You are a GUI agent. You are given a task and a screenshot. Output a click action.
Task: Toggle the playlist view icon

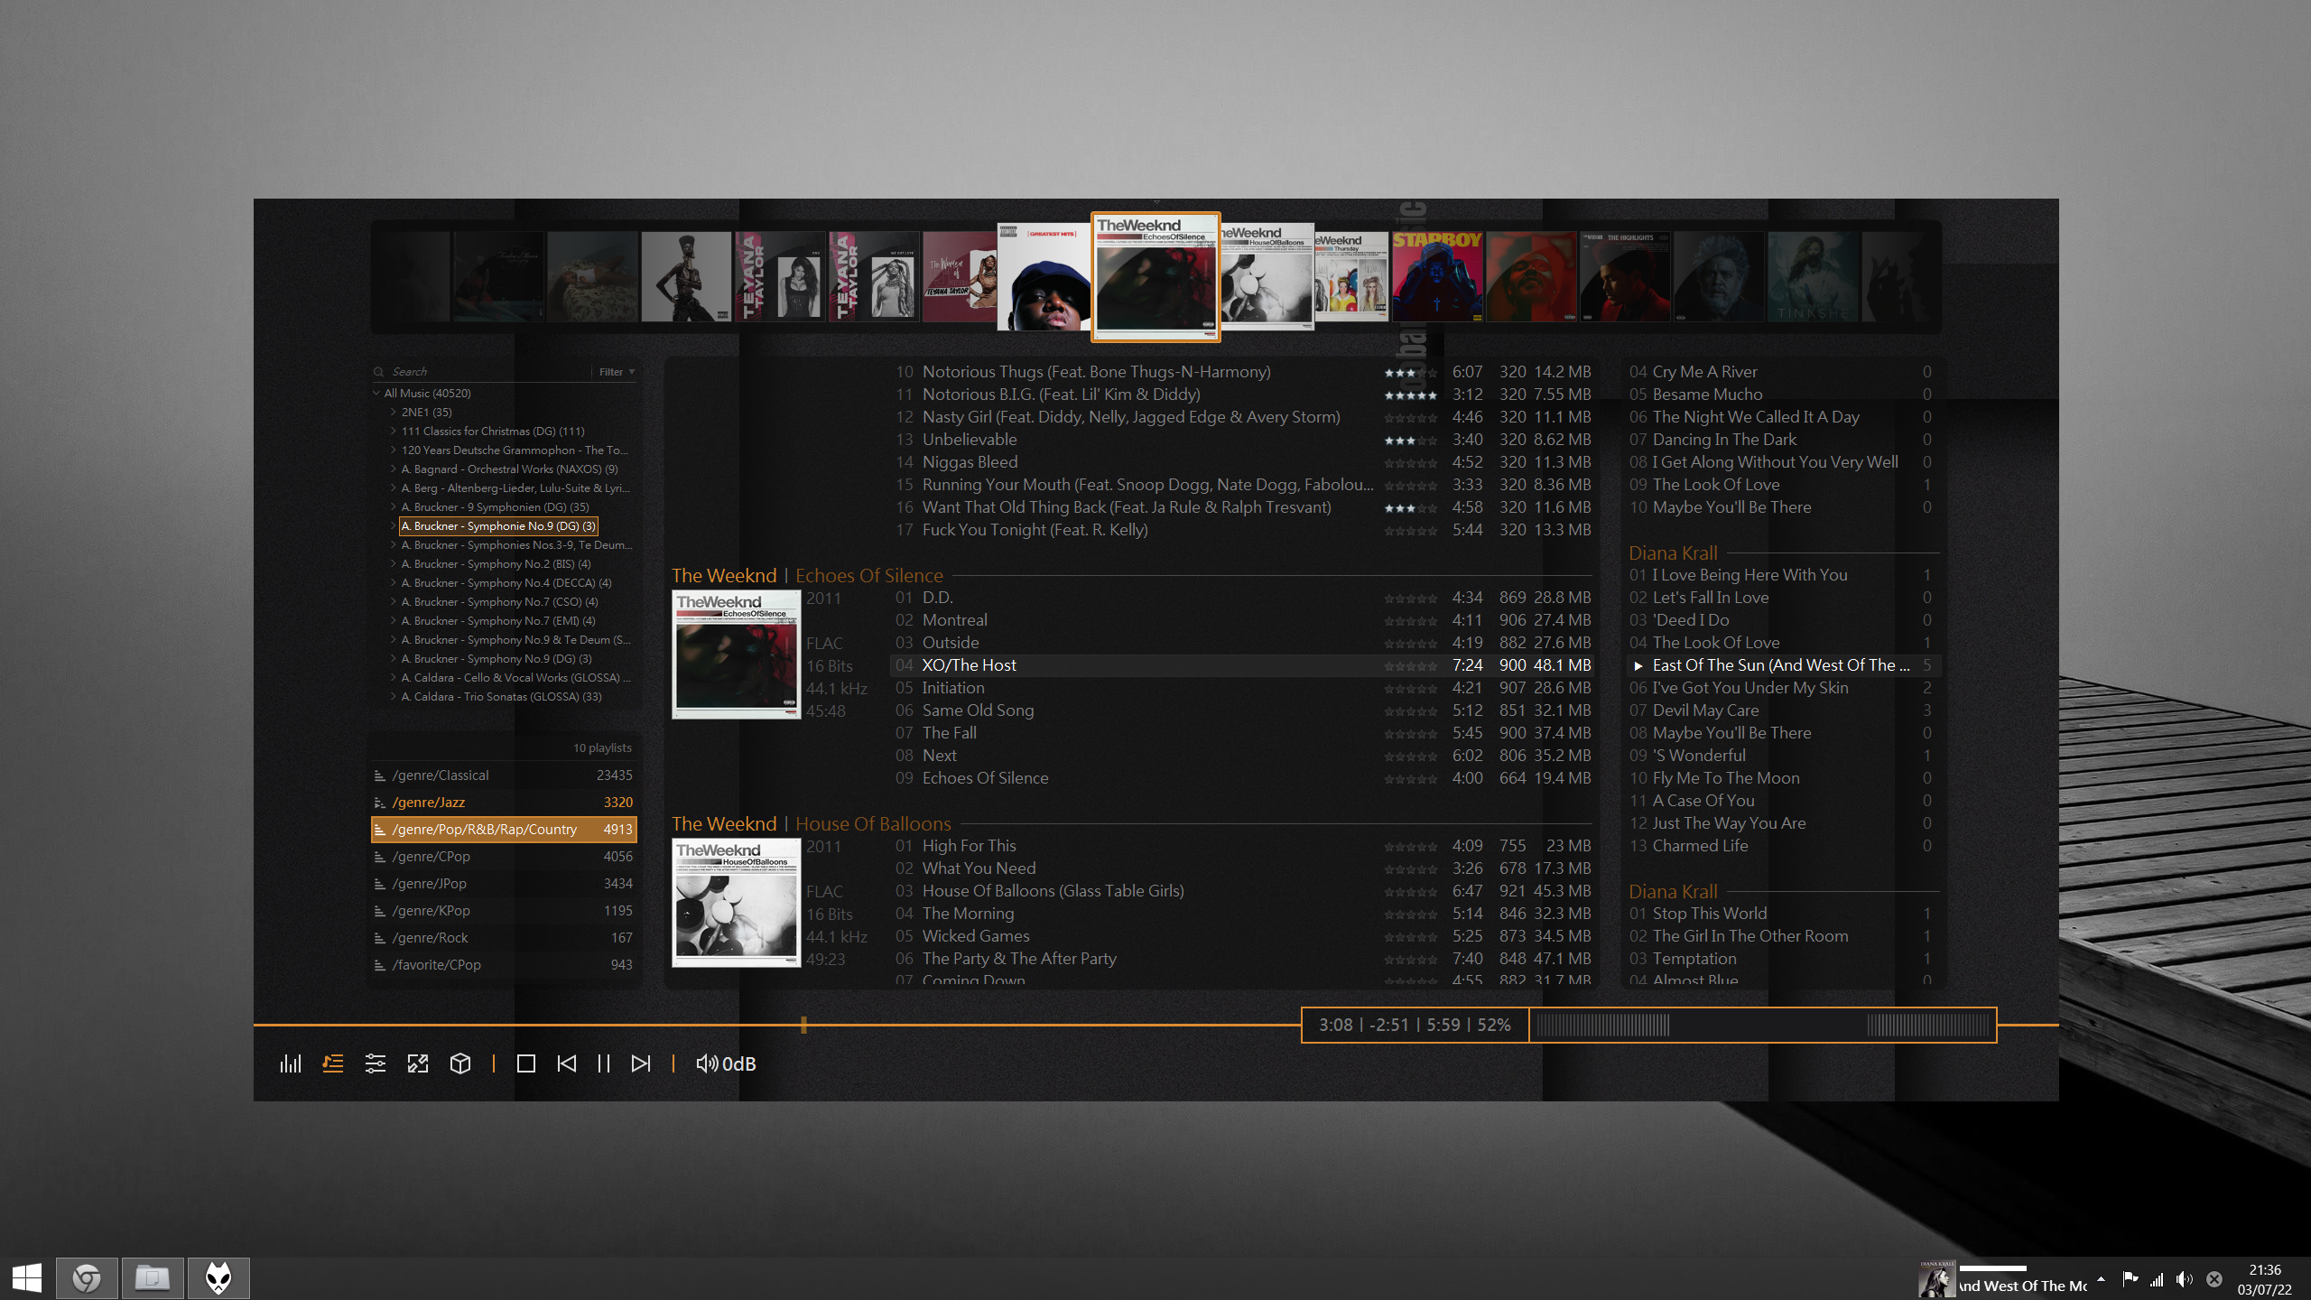pyautogui.click(x=333, y=1063)
